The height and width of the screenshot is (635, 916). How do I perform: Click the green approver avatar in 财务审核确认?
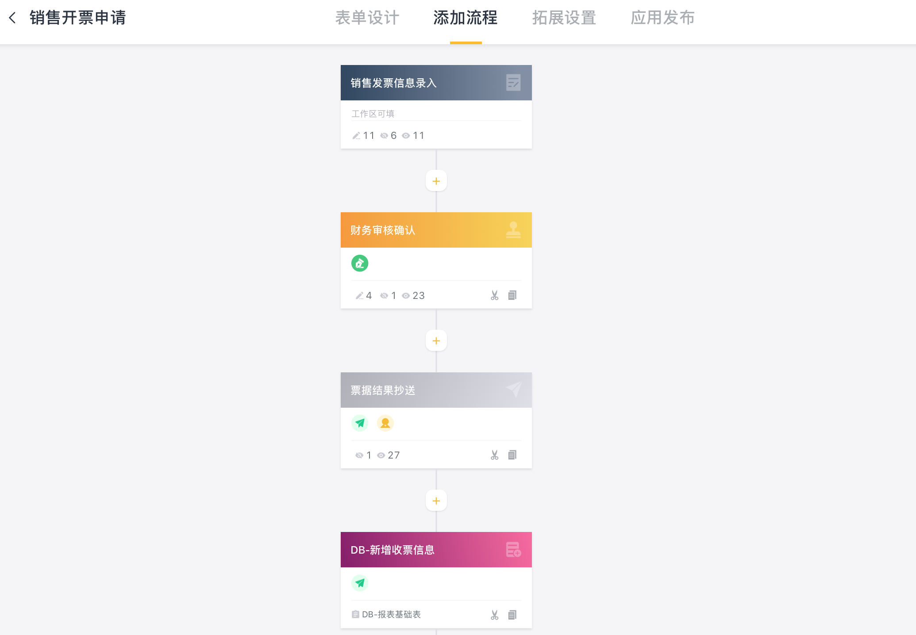pos(360,263)
